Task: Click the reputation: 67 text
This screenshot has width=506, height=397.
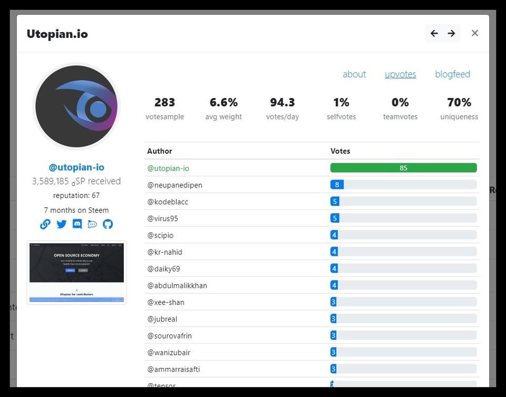Action: coord(76,195)
